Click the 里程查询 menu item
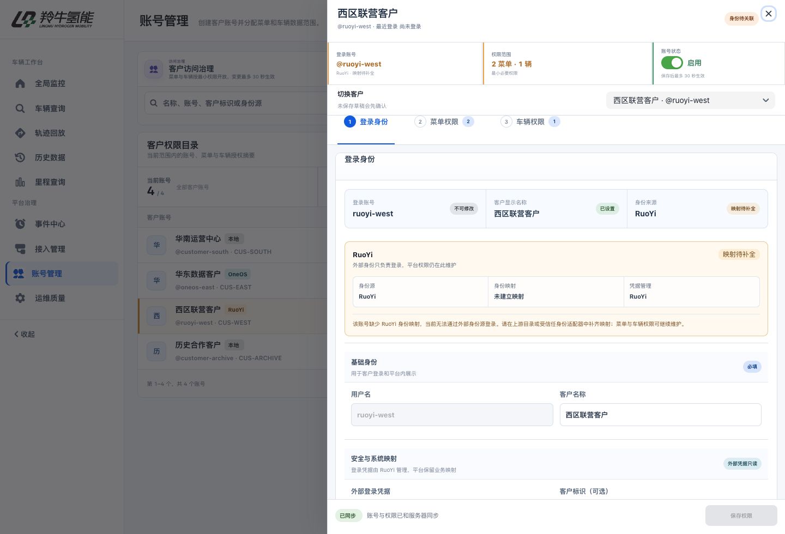 (x=62, y=182)
